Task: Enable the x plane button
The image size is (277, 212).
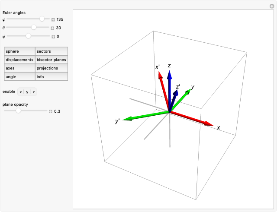Action: pyautogui.click(x=20, y=92)
